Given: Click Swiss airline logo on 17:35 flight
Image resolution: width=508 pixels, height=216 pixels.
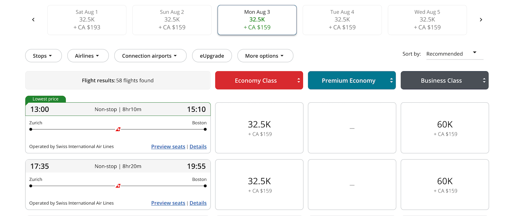Looking at the screenshot, I should click(118, 186).
